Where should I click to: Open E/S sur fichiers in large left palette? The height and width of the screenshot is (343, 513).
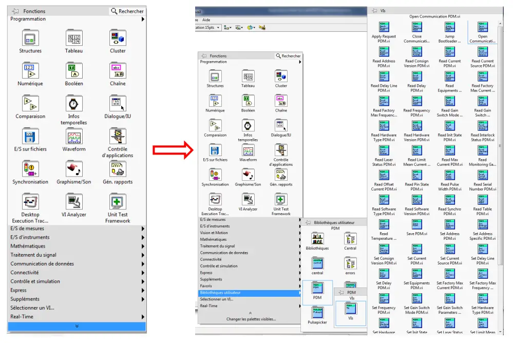click(30, 136)
